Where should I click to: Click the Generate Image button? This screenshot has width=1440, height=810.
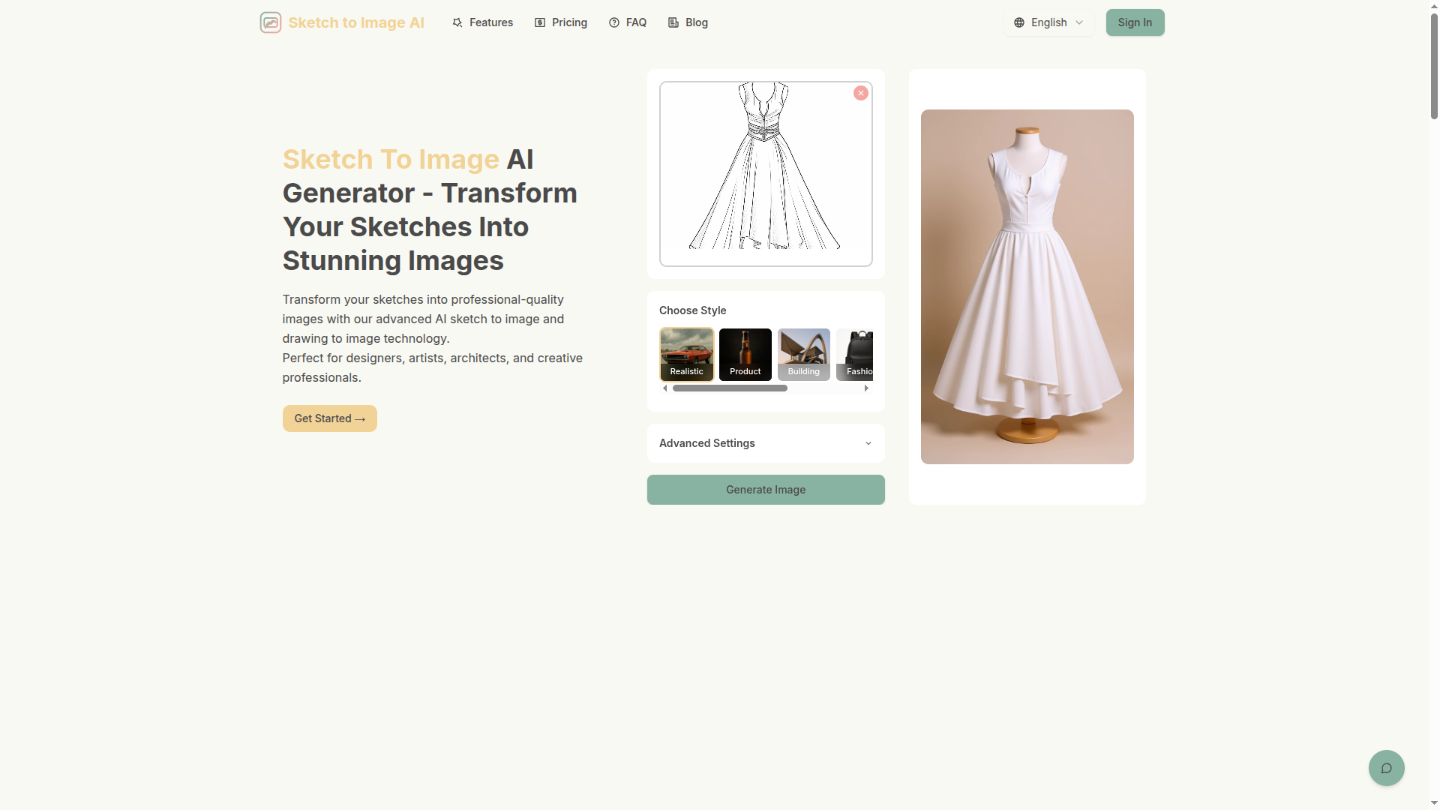(x=766, y=490)
